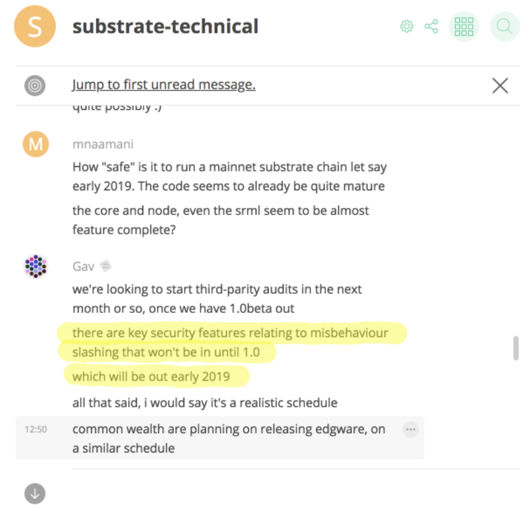The width and height of the screenshot is (530, 505).
Task: Jump to bottom with down arrow
Action: [35, 493]
